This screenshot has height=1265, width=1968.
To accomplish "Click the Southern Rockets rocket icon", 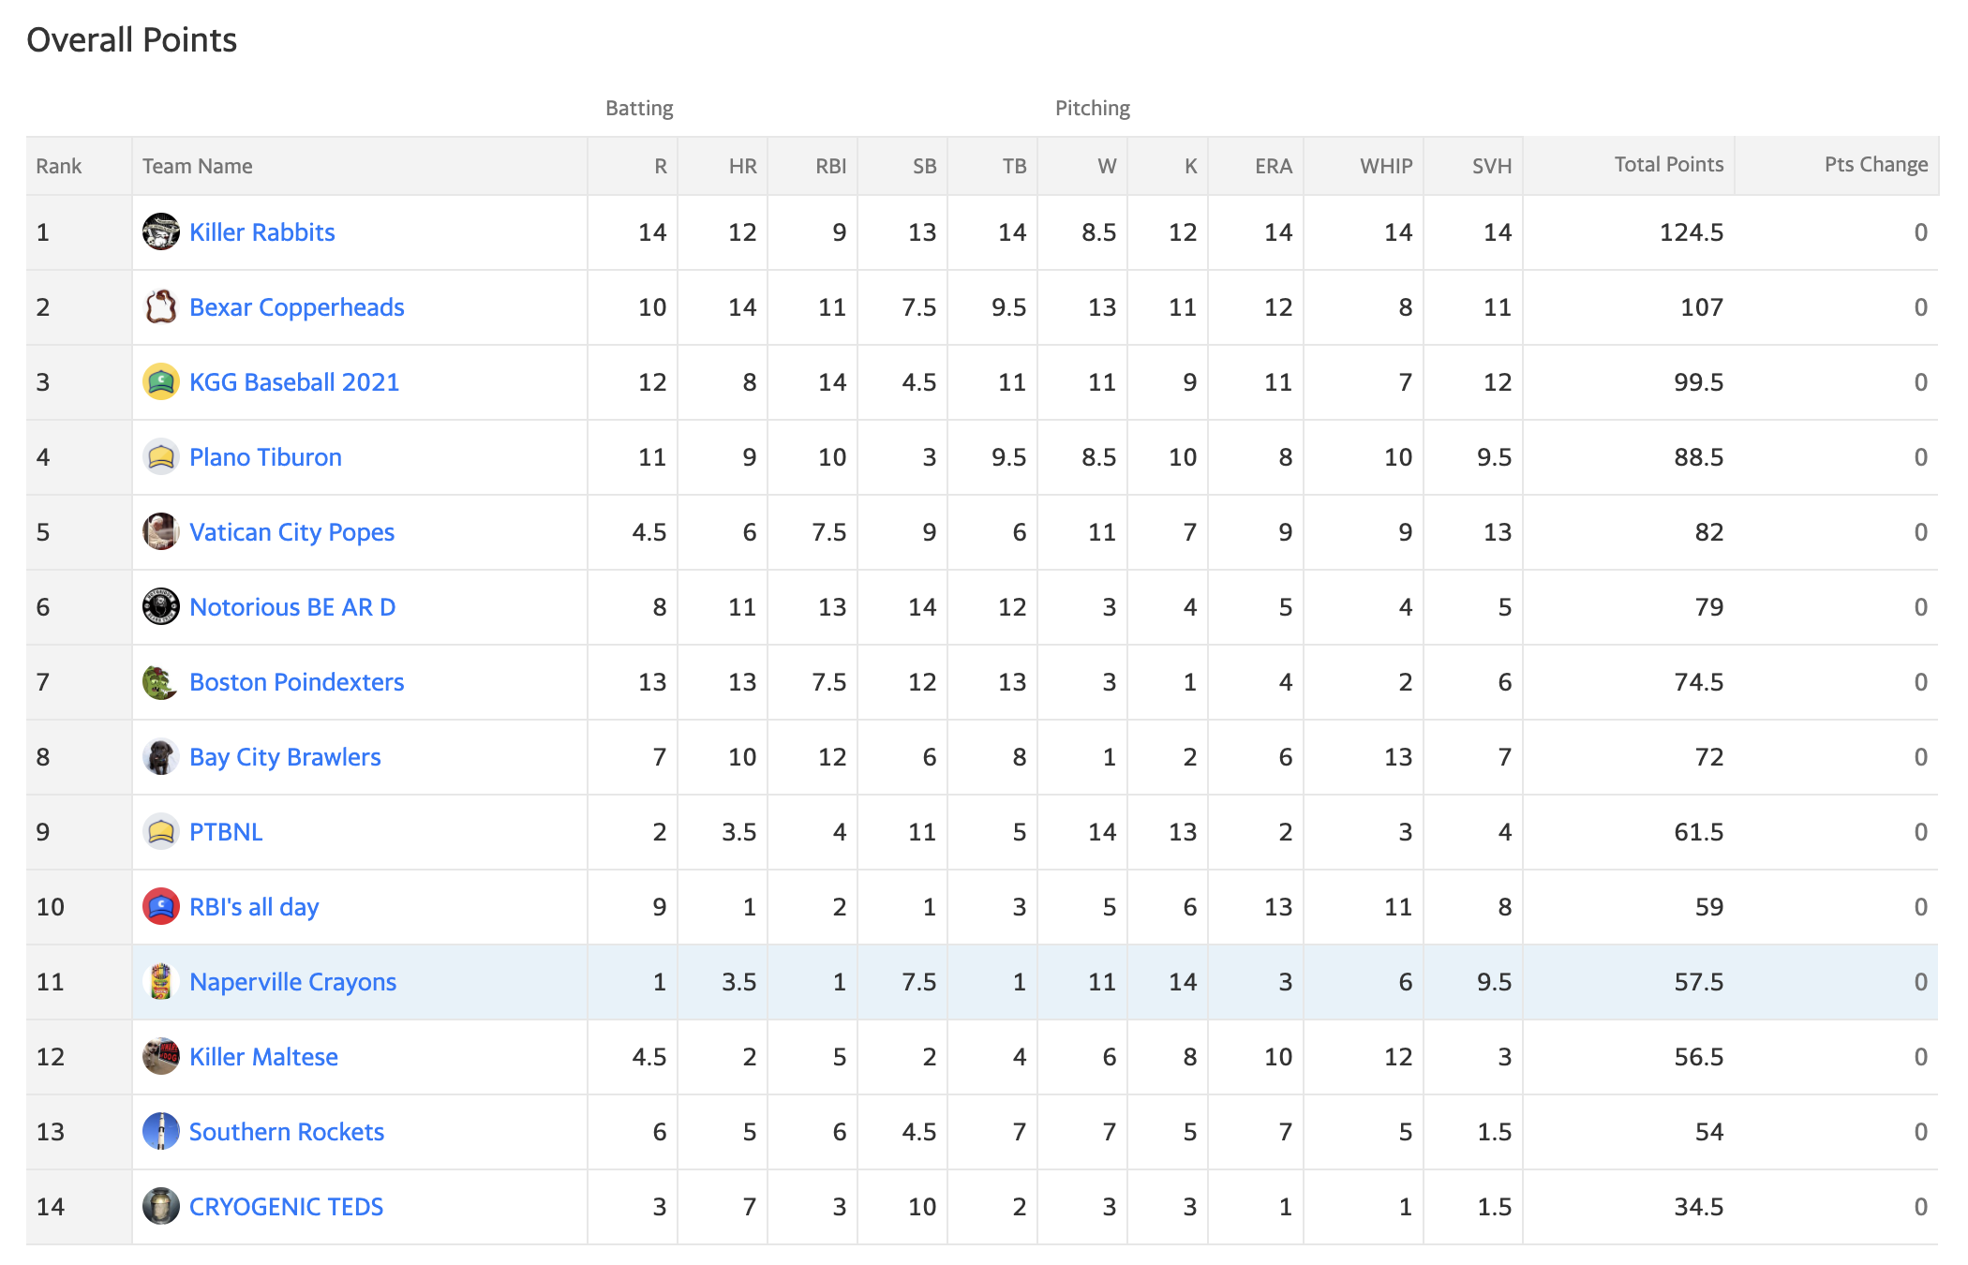I will click(161, 1131).
